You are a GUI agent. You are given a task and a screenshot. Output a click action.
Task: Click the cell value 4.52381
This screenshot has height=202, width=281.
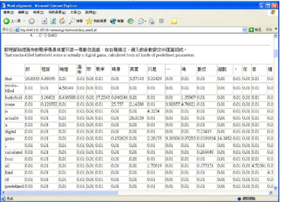click(259, 166)
